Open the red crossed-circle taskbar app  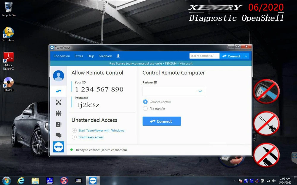click(x=64, y=181)
